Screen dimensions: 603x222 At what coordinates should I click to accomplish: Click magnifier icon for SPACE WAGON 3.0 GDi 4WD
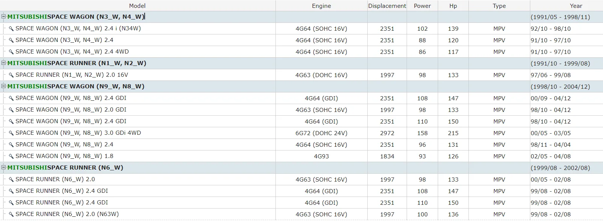pyautogui.click(x=11, y=133)
